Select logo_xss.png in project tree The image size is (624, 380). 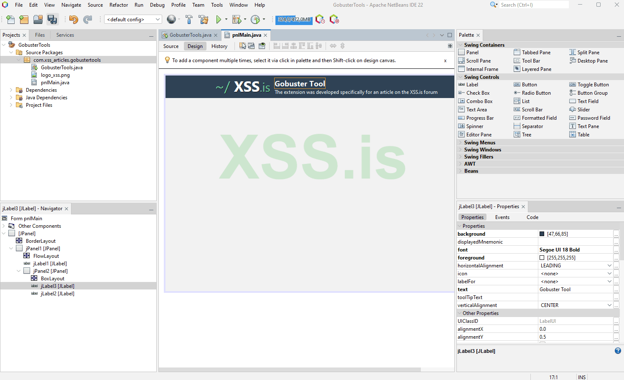(x=55, y=75)
